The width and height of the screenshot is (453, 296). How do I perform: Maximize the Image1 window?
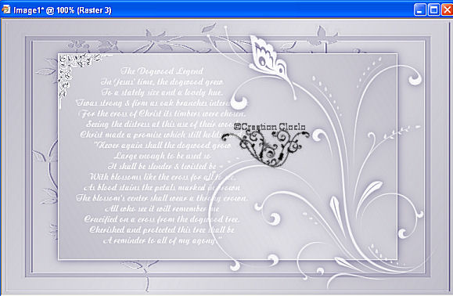pyautogui.click(x=433, y=10)
